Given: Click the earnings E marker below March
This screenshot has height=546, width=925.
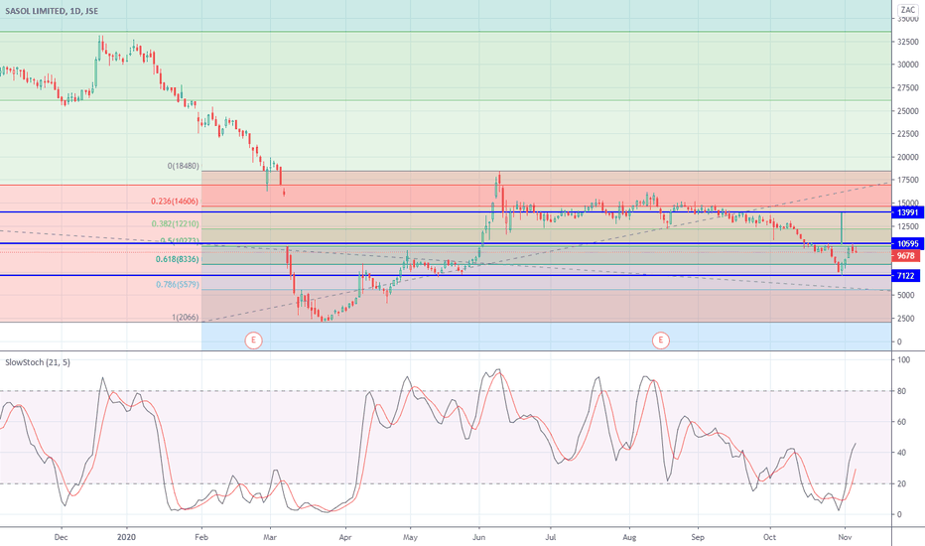Looking at the screenshot, I should click(253, 340).
